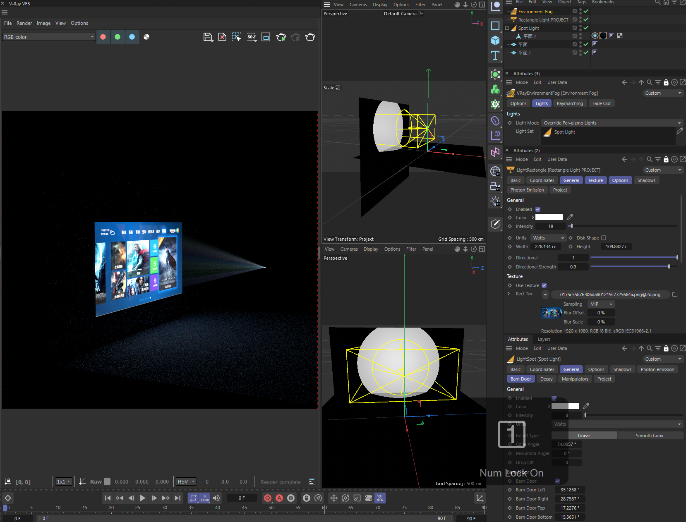Open the 50% render resolution dropdown
This screenshot has height=522, width=686.
252,37
